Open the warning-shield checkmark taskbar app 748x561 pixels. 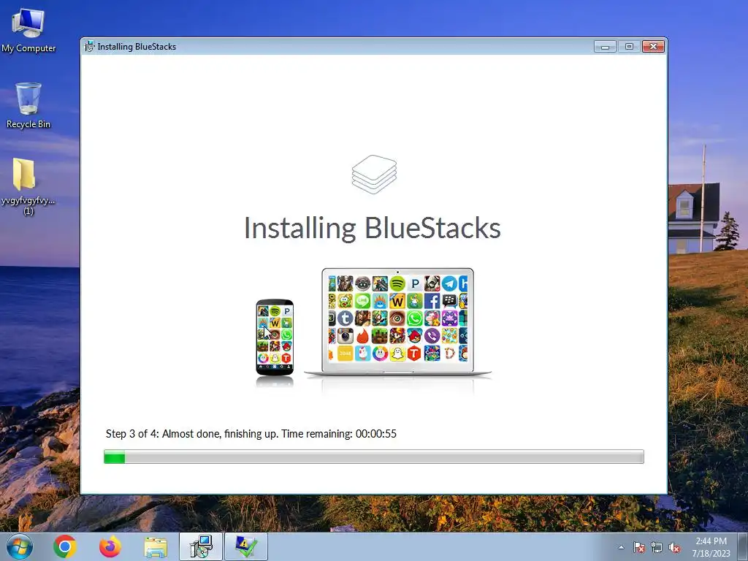click(245, 546)
